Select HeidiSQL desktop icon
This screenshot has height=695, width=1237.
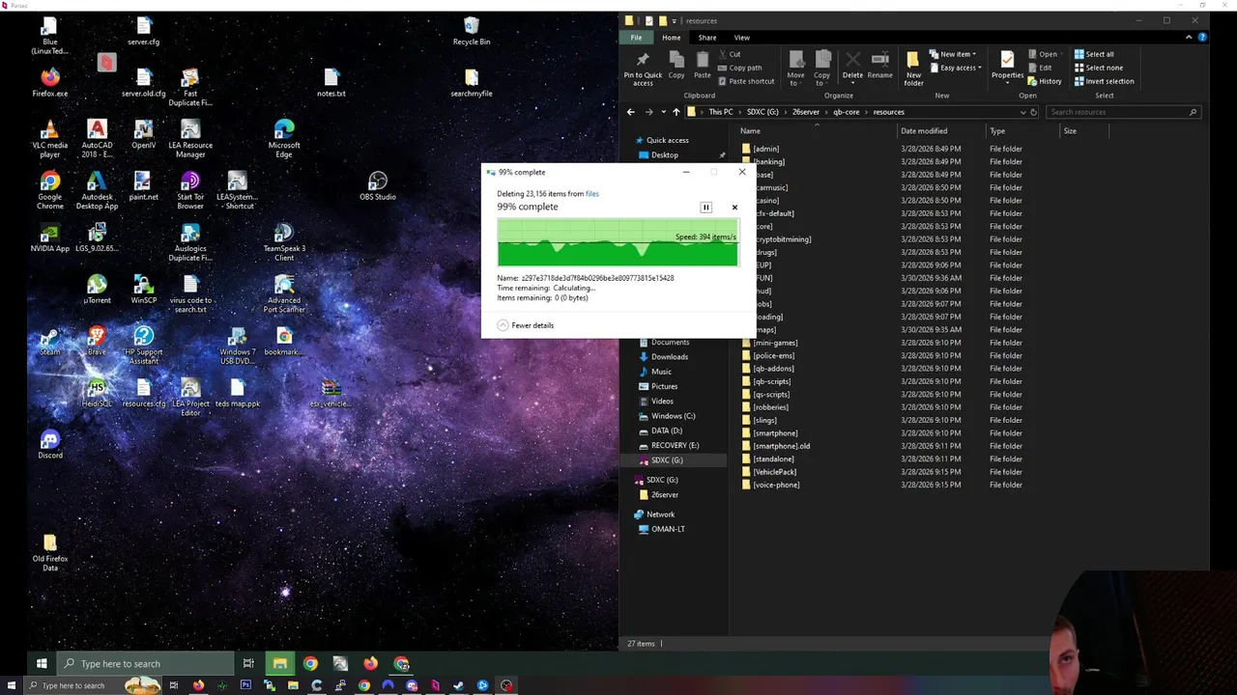pyautogui.click(x=97, y=393)
